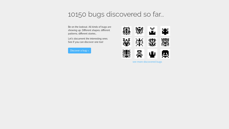Select the solid blob bug with two white eyes
The width and height of the screenshot is (229, 129).
coord(165,31)
